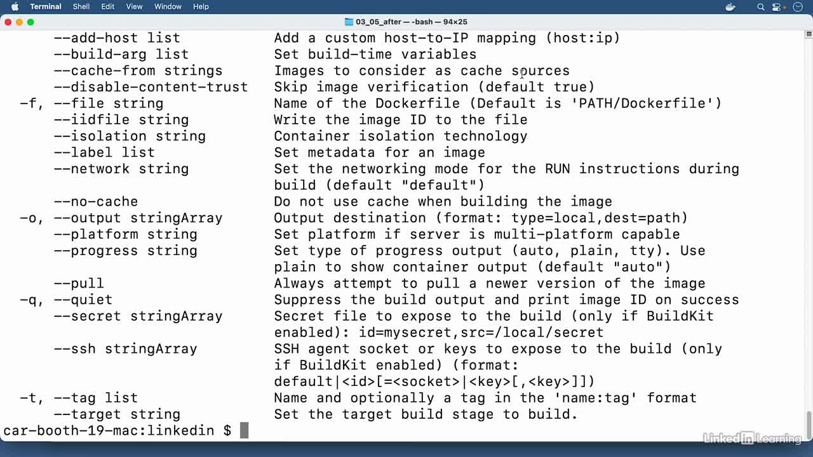
Task: Open the Edit menu
Action: 108,6
